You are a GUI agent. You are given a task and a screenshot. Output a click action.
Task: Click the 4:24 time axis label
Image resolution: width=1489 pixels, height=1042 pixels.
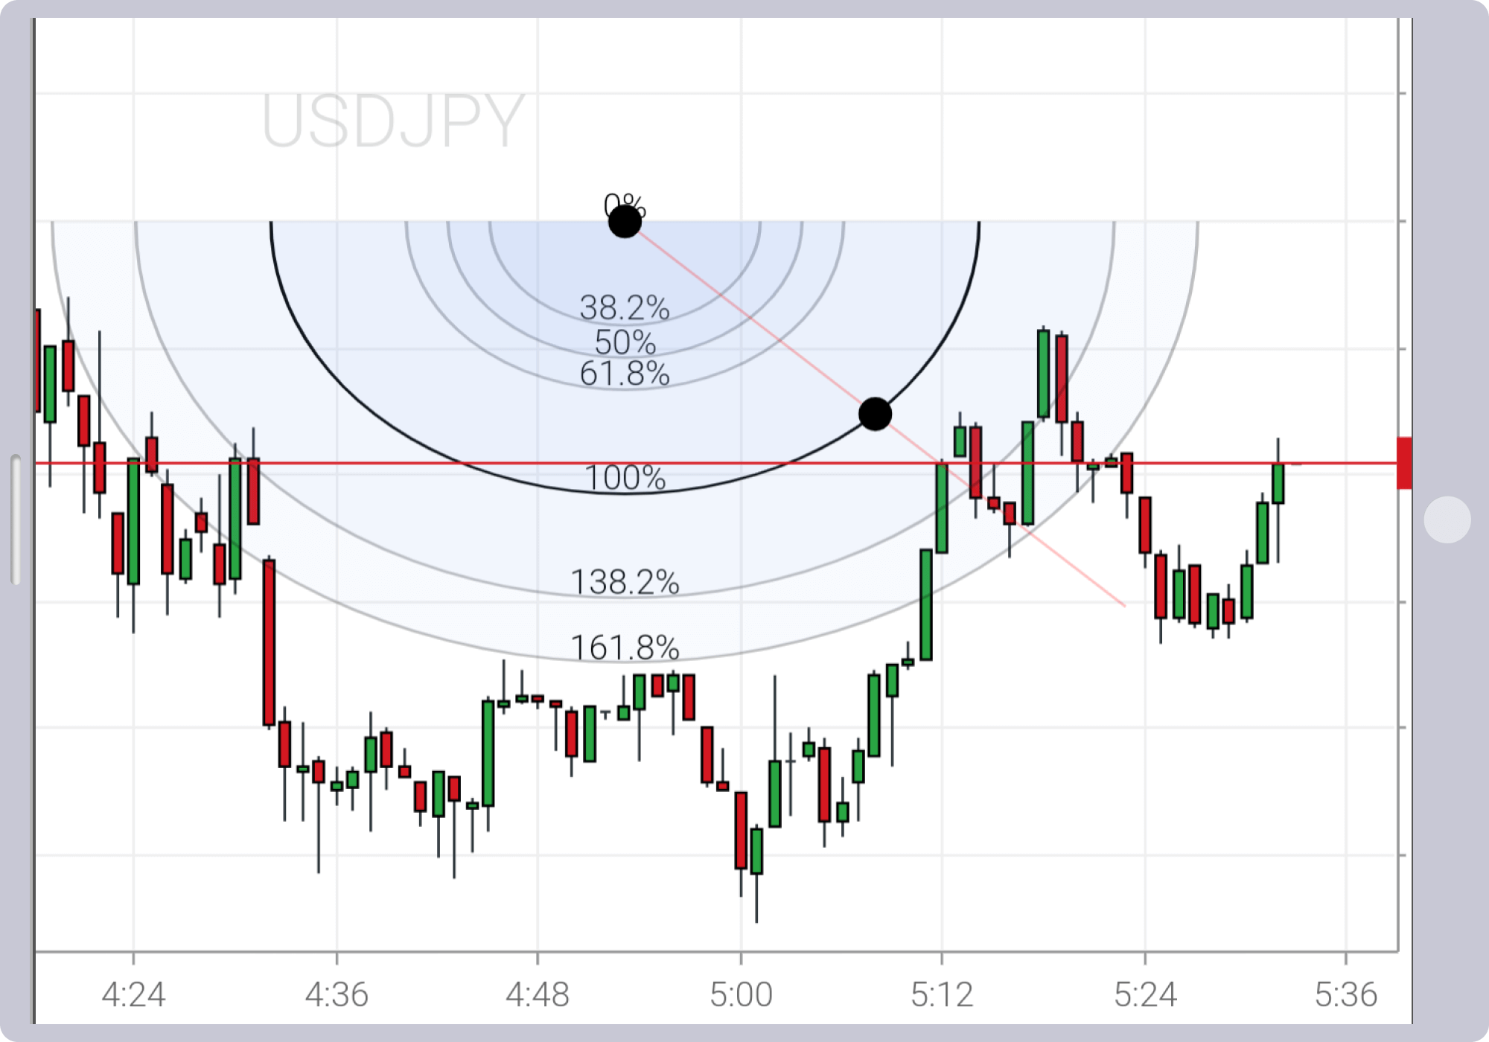point(133,994)
